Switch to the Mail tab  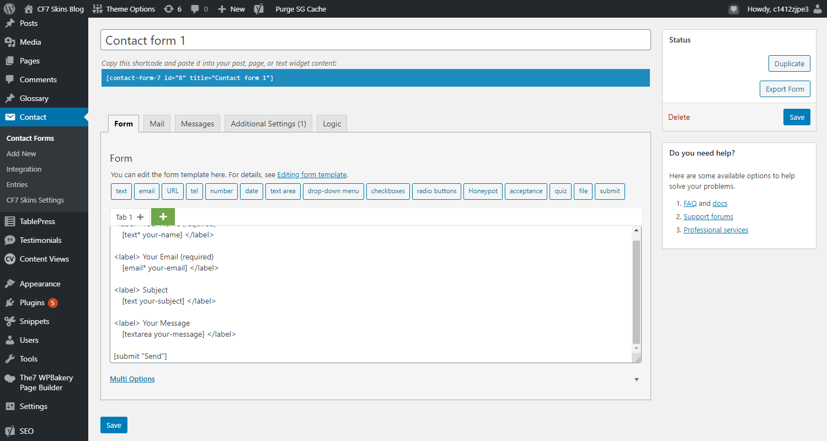(157, 124)
